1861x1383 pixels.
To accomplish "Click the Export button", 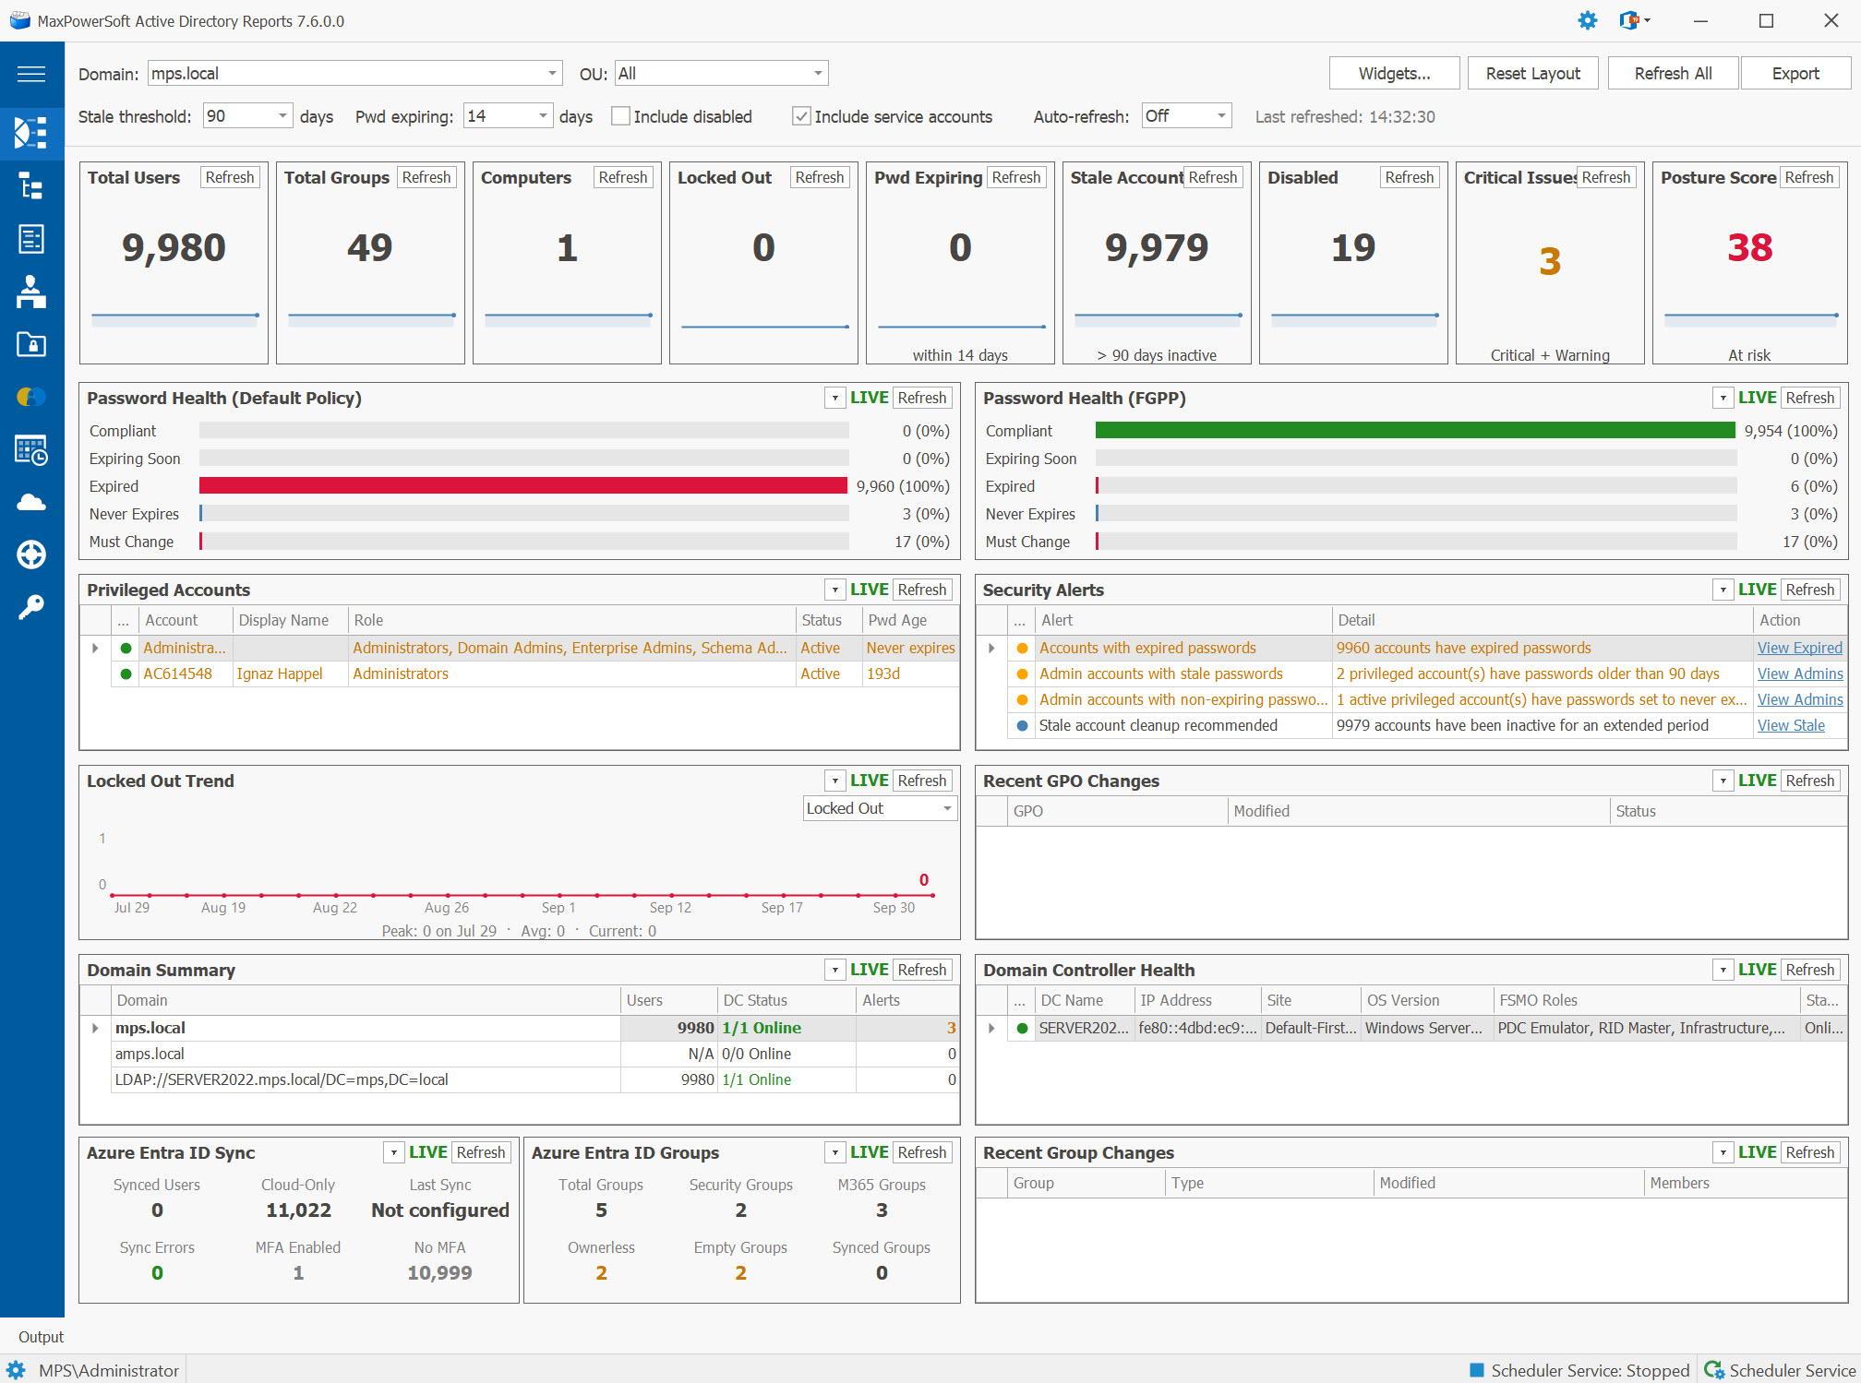I will pyautogui.click(x=1795, y=73).
